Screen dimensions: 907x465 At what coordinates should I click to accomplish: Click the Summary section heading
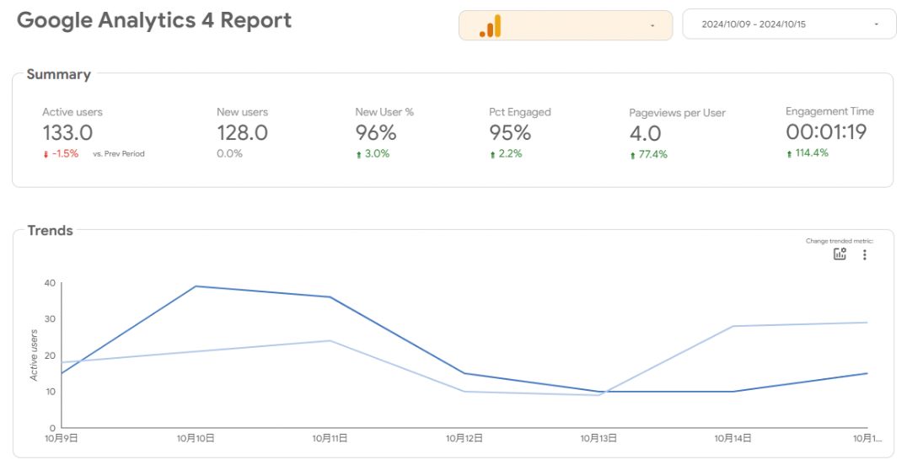(58, 75)
